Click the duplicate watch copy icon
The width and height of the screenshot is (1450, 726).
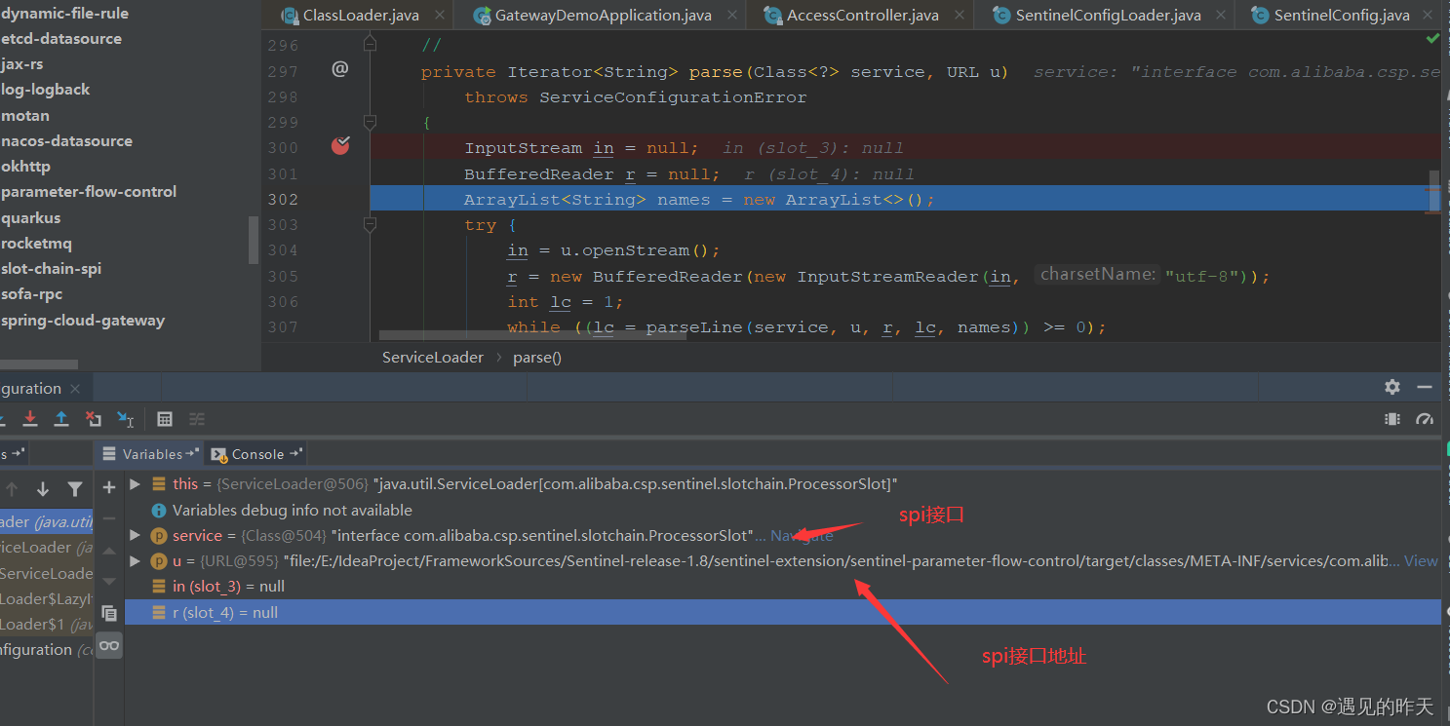coord(109,613)
